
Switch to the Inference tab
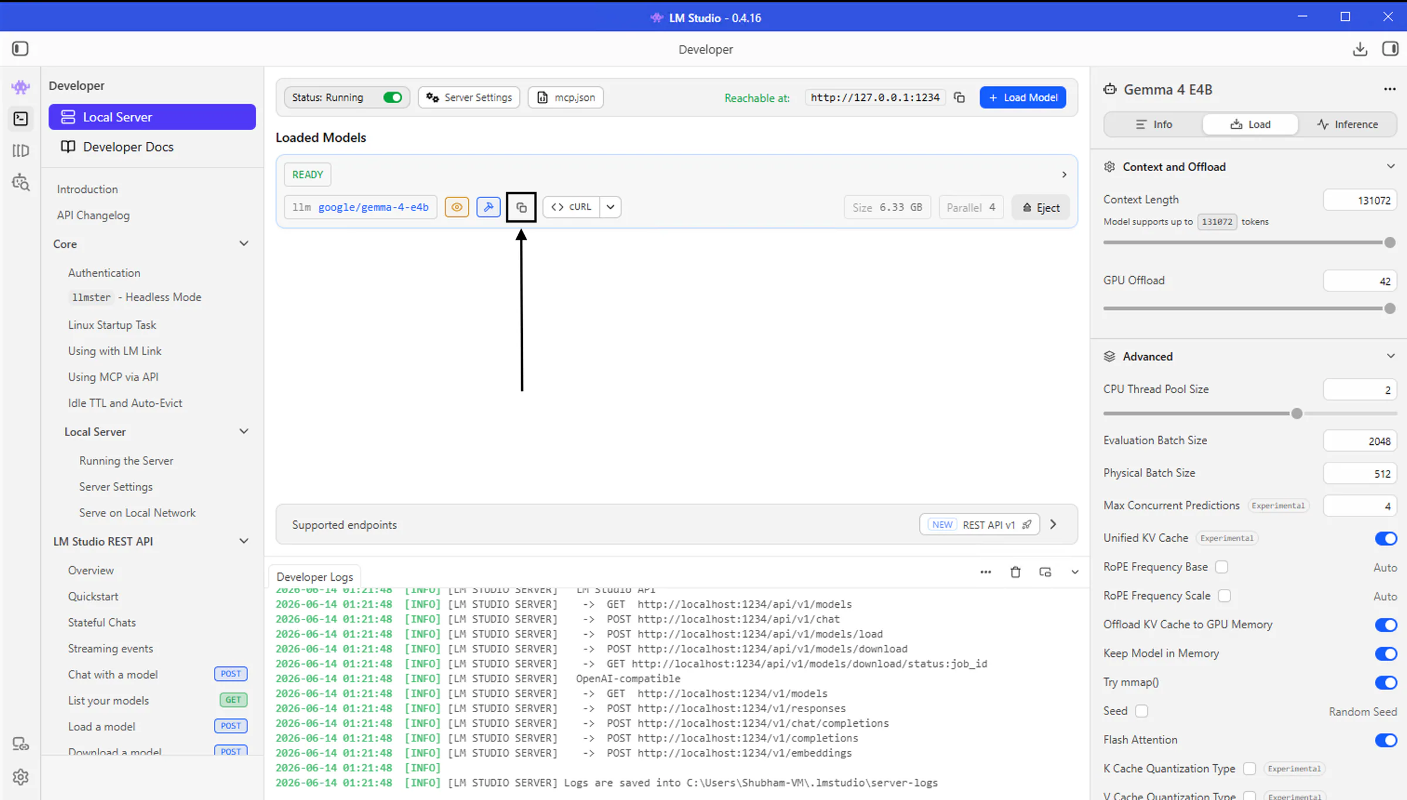point(1347,124)
